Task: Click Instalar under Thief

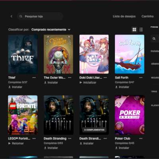Action: tap(16, 87)
